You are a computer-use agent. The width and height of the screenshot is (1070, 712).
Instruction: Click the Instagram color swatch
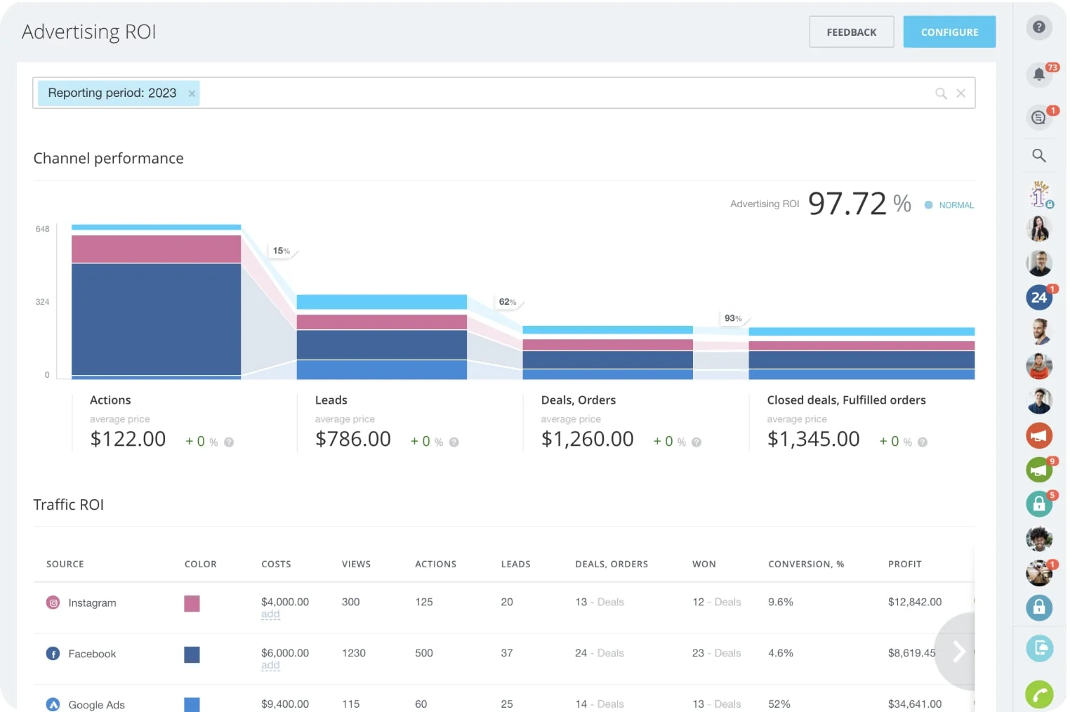pyautogui.click(x=192, y=604)
